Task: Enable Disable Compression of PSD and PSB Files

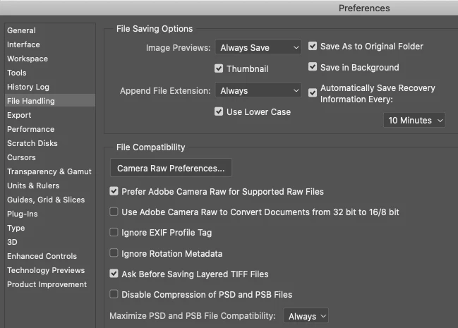Action: [114, 295]
